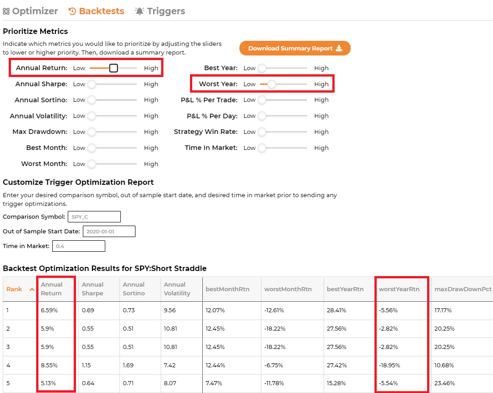Image resolution: width=493 pixels, height=393 pixels.
Task: Click the Annual Return priority slider handle
Action: coord(114,68)
